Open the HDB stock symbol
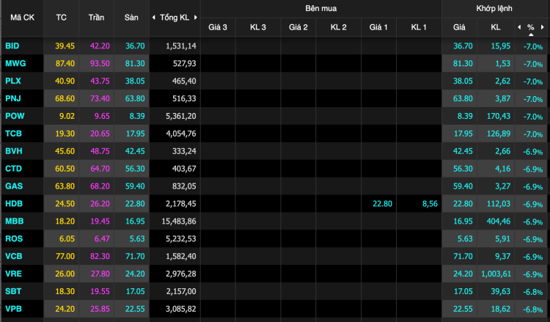 [x=14, y=204]
